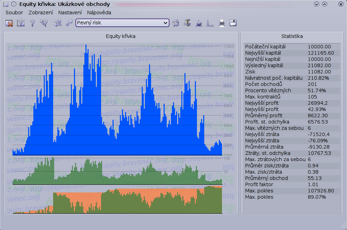The height and width of the screenshot is (230, 347).
Task: Click the floppy disk save icon
Action: [x=233, y=23]
